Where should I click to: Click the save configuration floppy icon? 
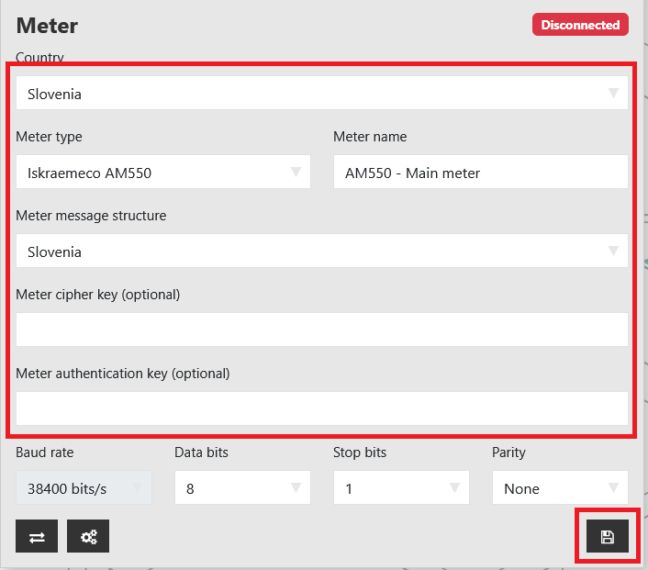coord(607,536)
